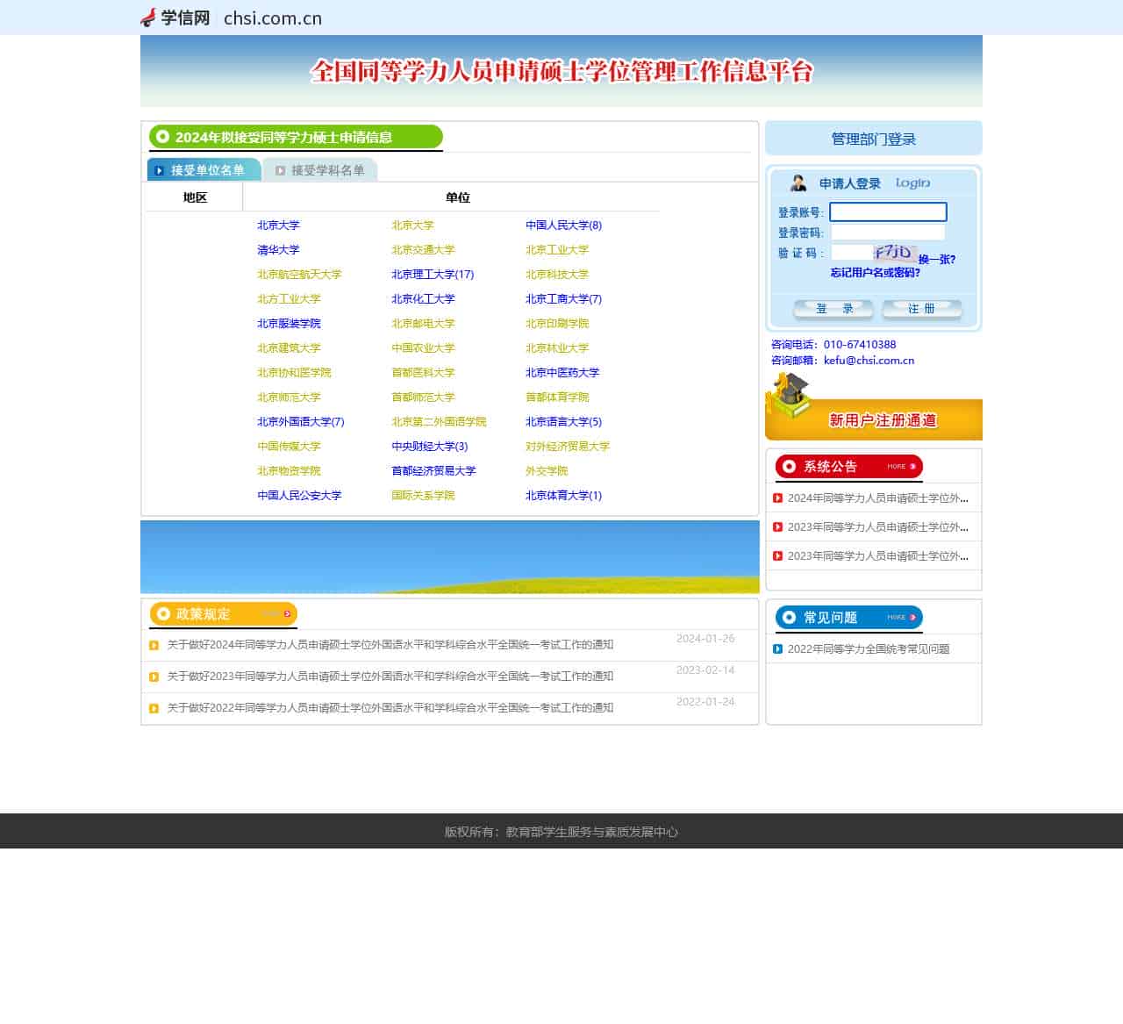Click the blue sky field banner image
This screenshot has height=1024, width=1123.
450,557
